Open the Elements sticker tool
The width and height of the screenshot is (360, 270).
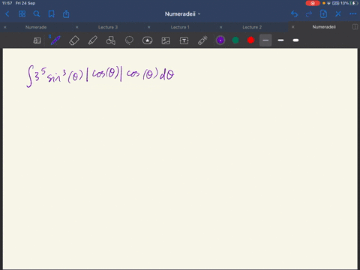148,40
